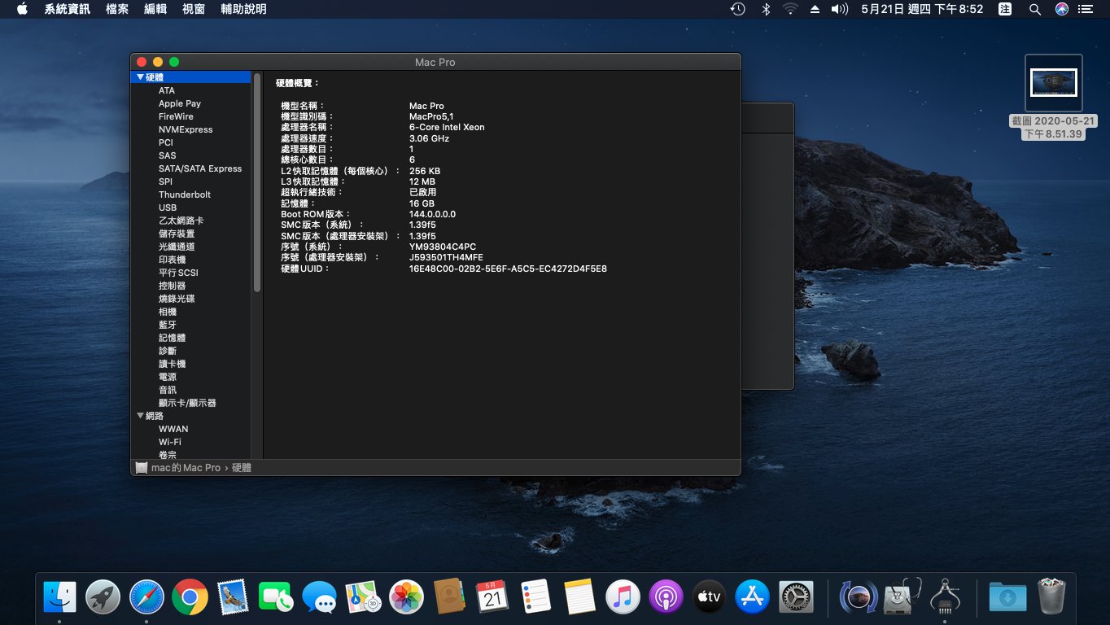Open Contacts book icon in Dock
Screen dimensions: 1110x625
point(449,597)
